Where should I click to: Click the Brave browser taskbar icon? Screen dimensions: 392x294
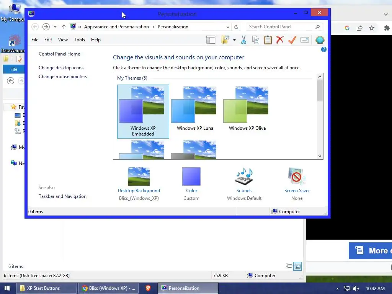(148, 288)
